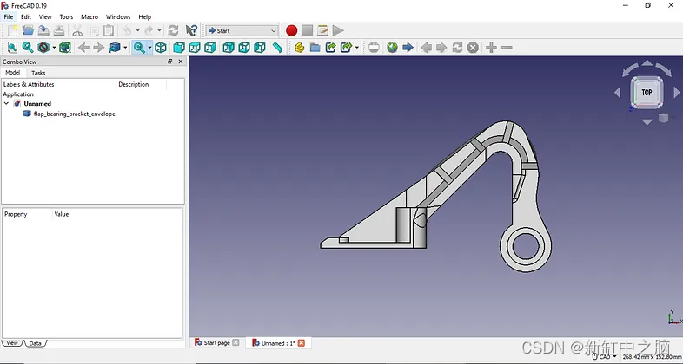The width and height of the screenshot is (683, 364).
Task: Zoom out with the minus icon
Action: (x=507, y=48)
